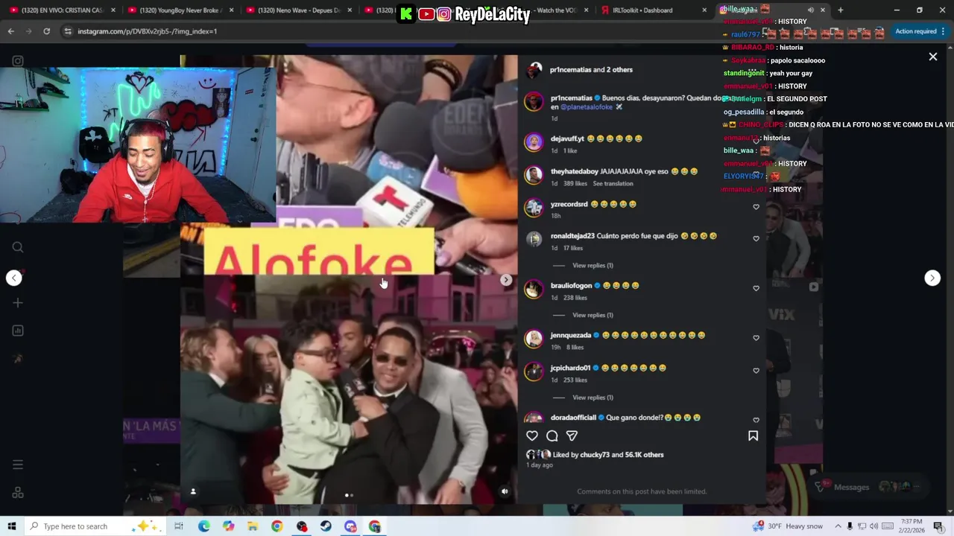The height and width of the screenshot is (536, 954).
Task: Save the post with the bookmark icon
Action: [x=753, y=435]
